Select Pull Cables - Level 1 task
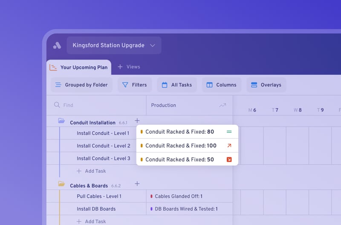341x225 pixels. [x=99, y=196]
